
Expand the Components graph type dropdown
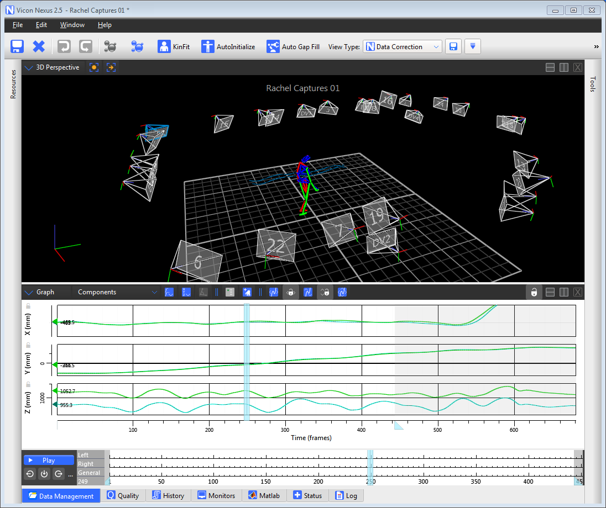click(117, 292)
